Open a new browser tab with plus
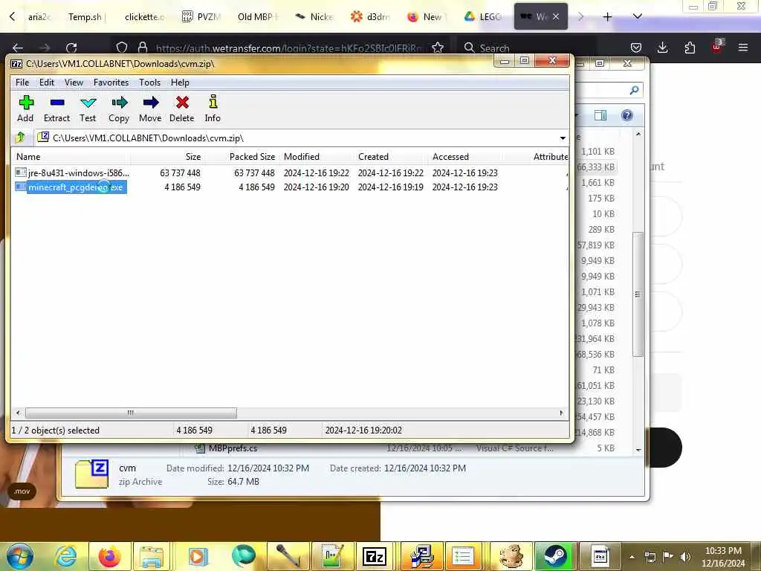This screenshot has height=571, width=761. (x=607, y=17)
